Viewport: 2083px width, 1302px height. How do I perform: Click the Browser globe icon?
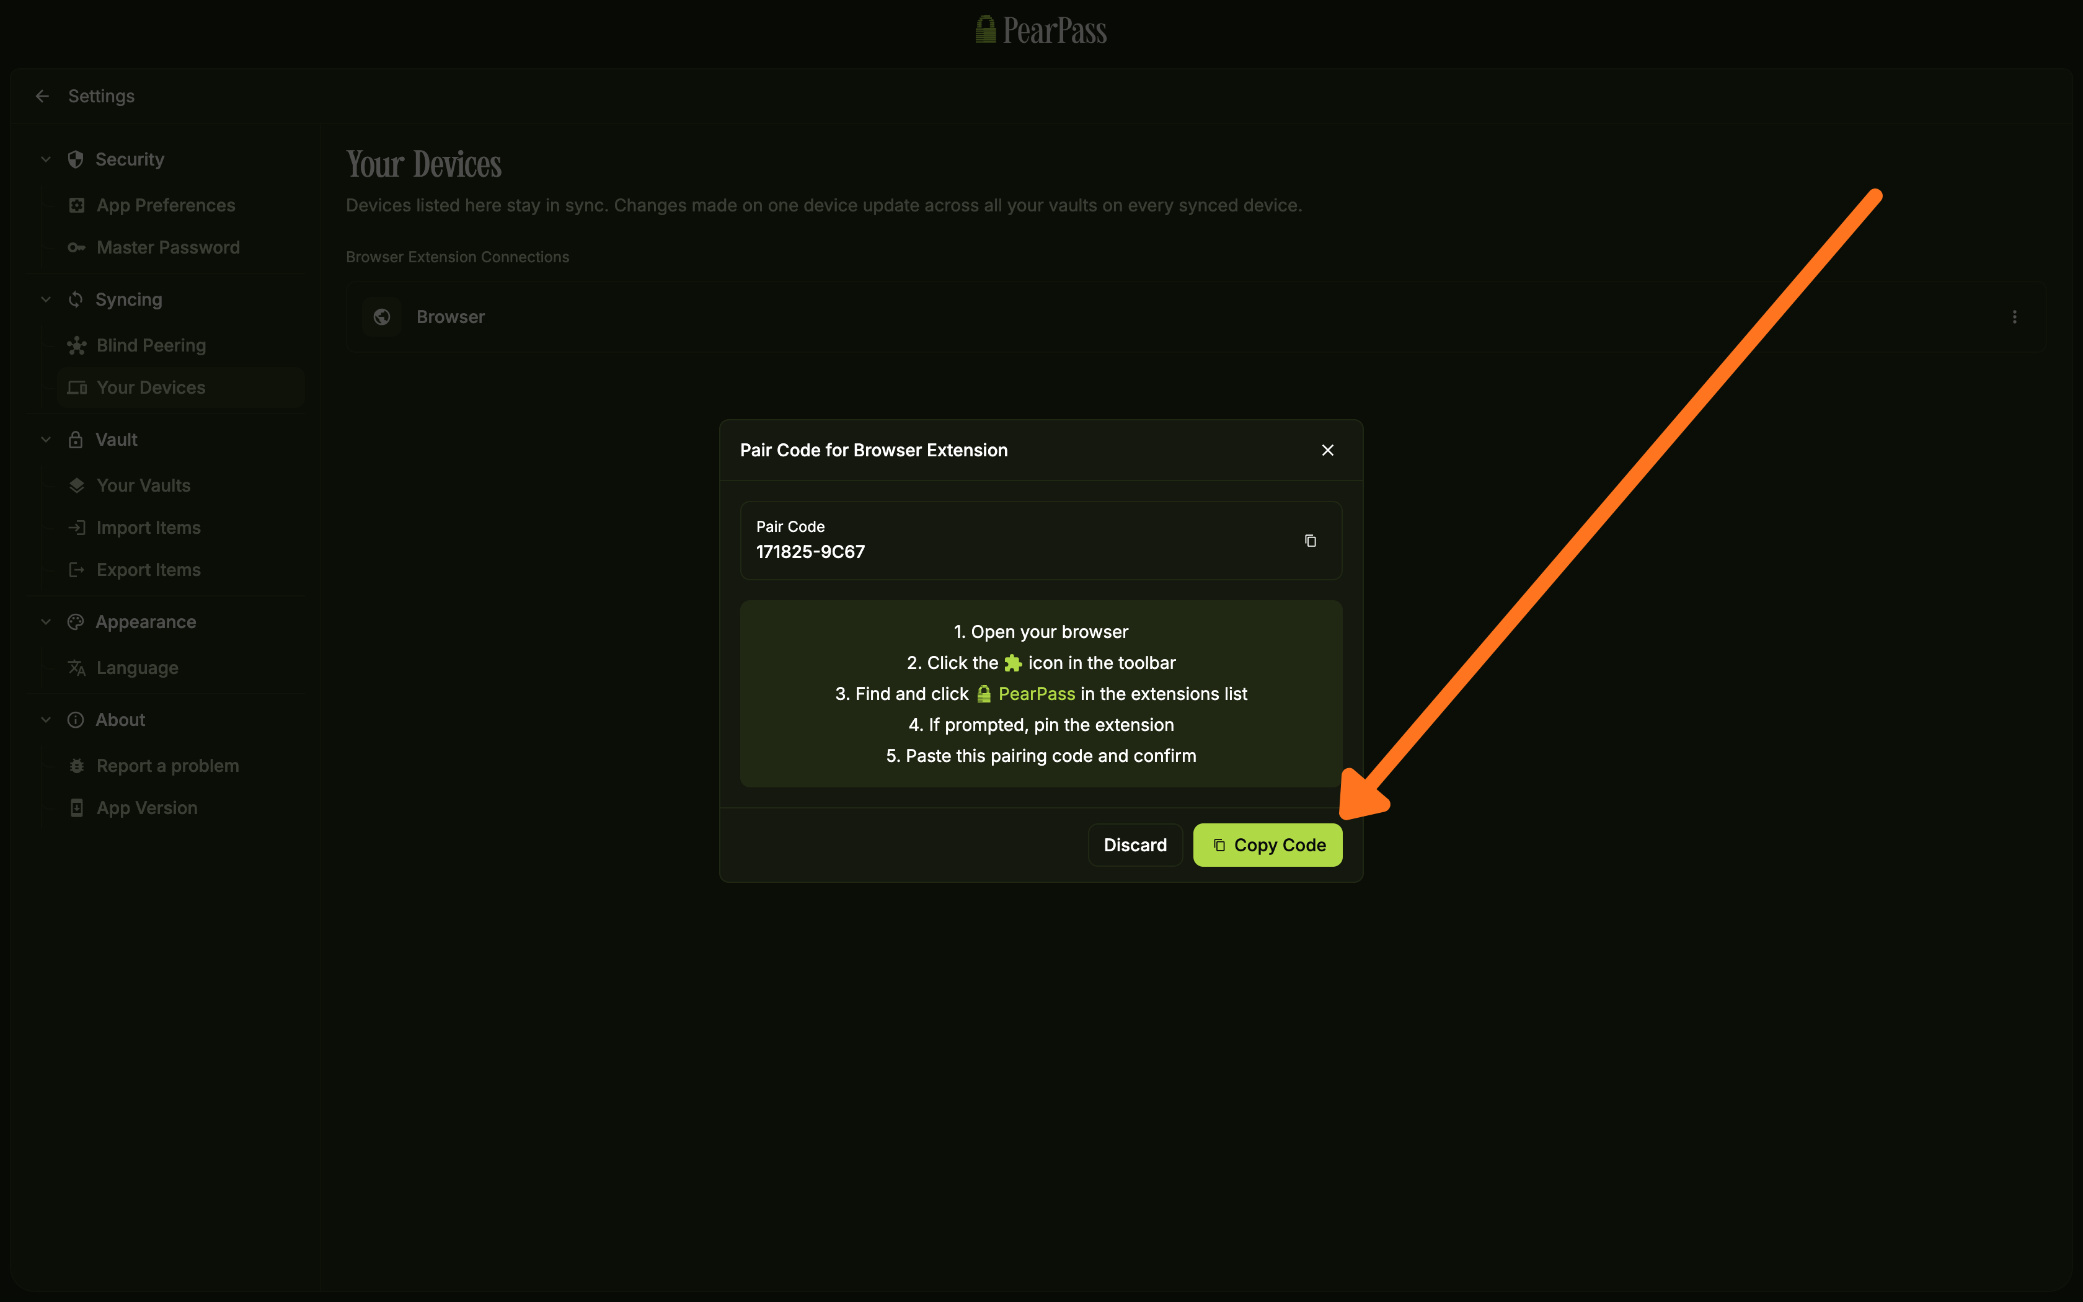pyautogui.click(x=381, y=317)
